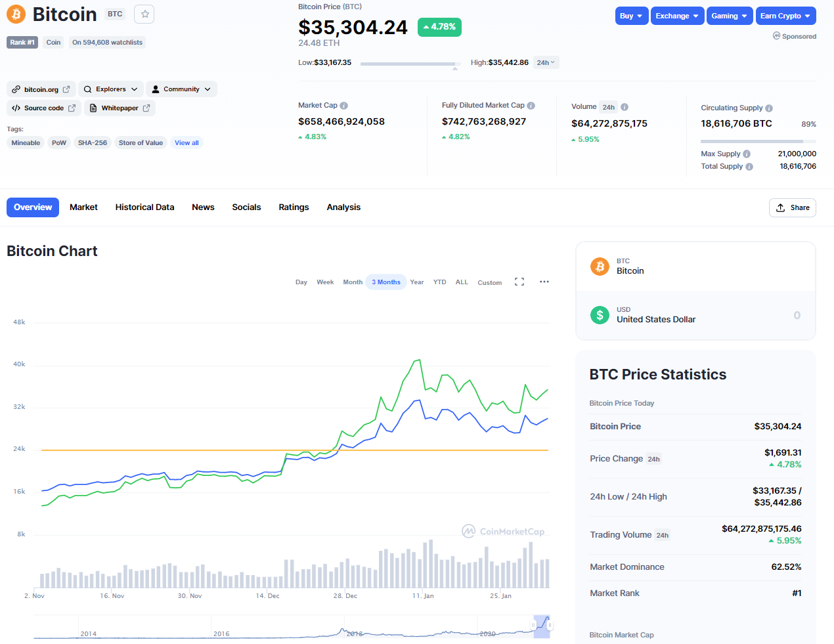Click the chart navigator selected range
This screenshot has width=834, height=644.
coord(542,626)
